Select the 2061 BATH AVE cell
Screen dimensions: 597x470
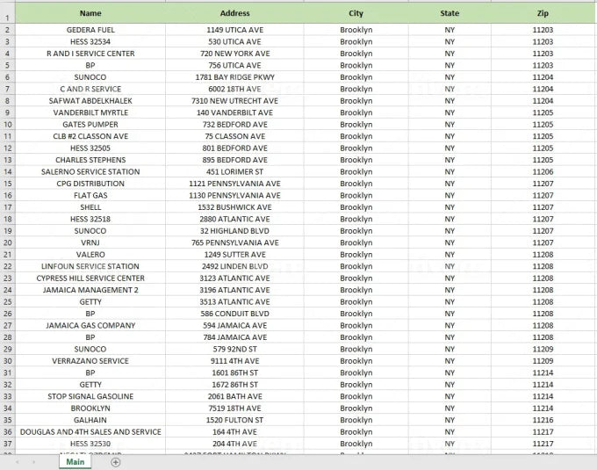click(x=234, y=395)
